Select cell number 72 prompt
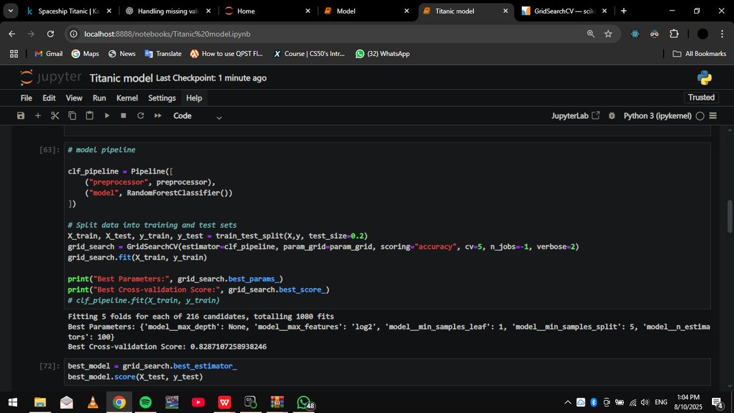Viewport: 734px width, 413px height. coord(48,366)
